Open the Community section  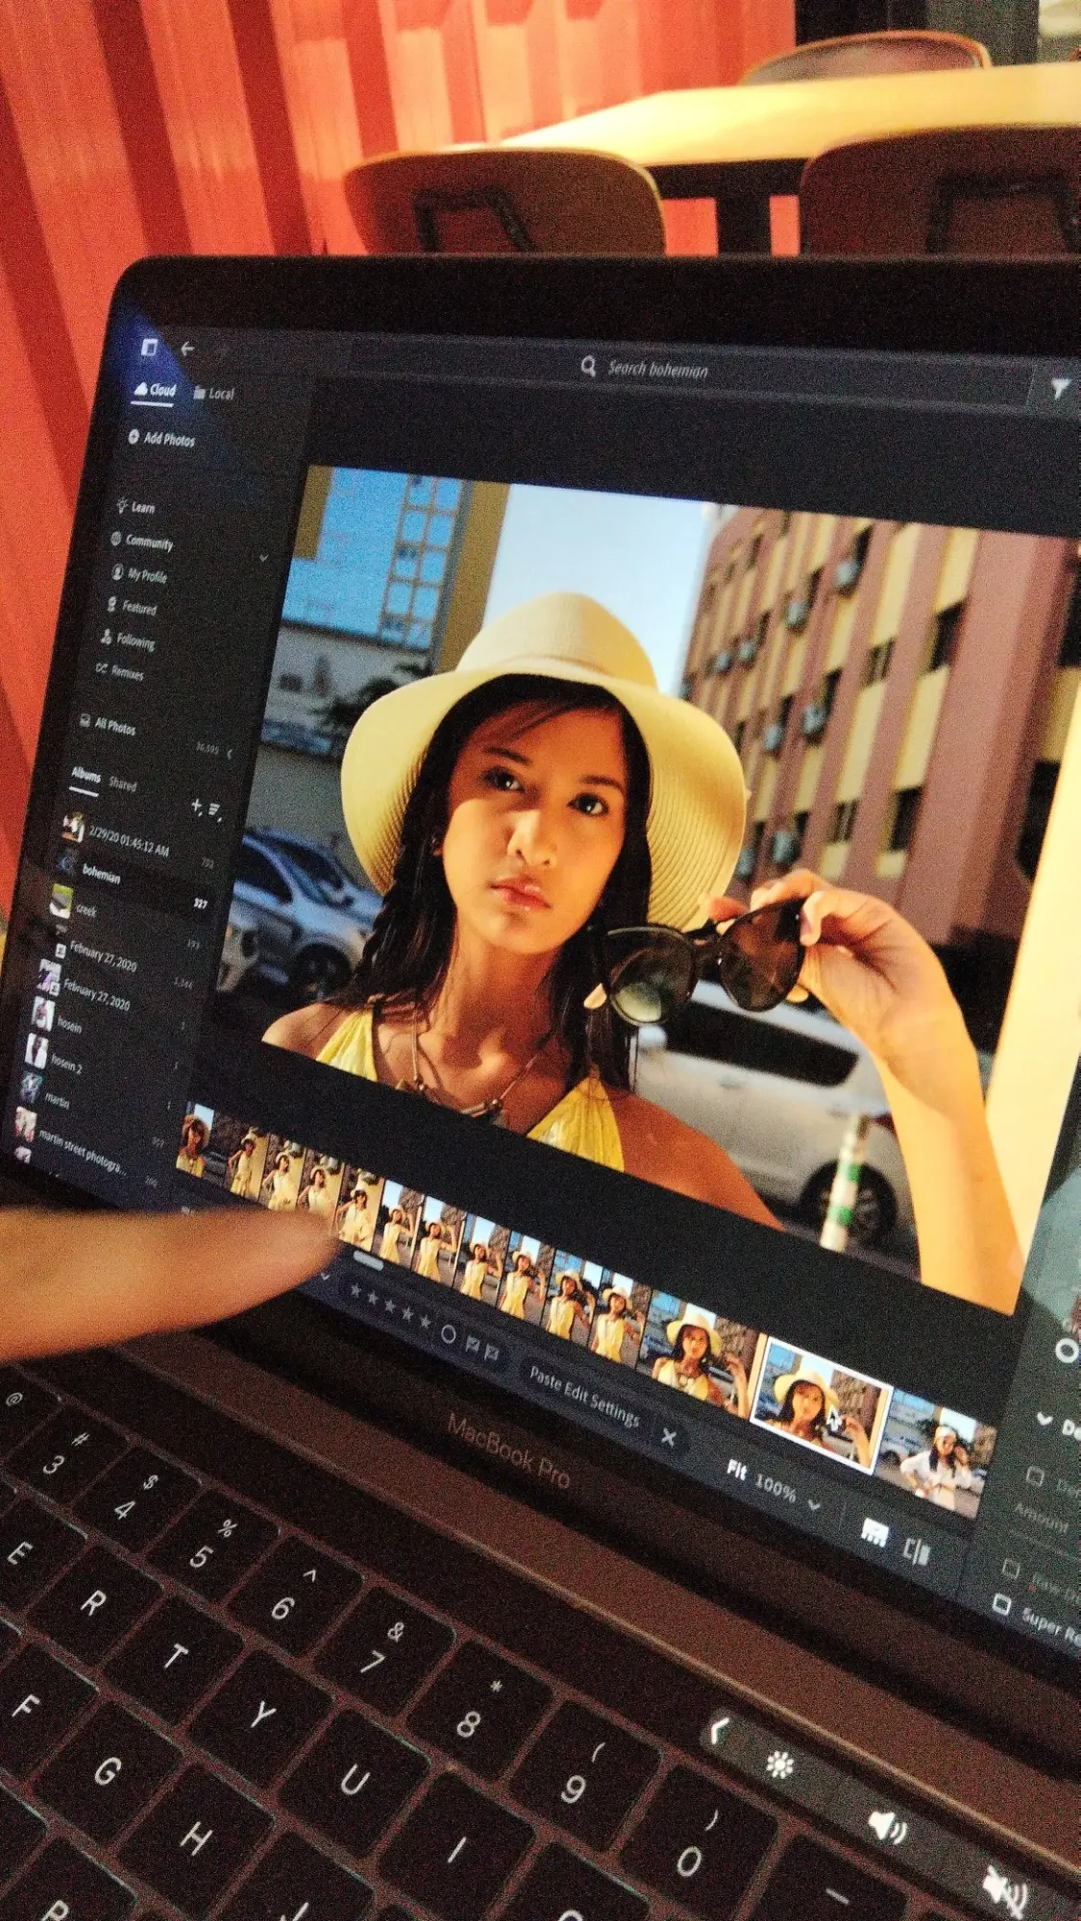[142, 541]
